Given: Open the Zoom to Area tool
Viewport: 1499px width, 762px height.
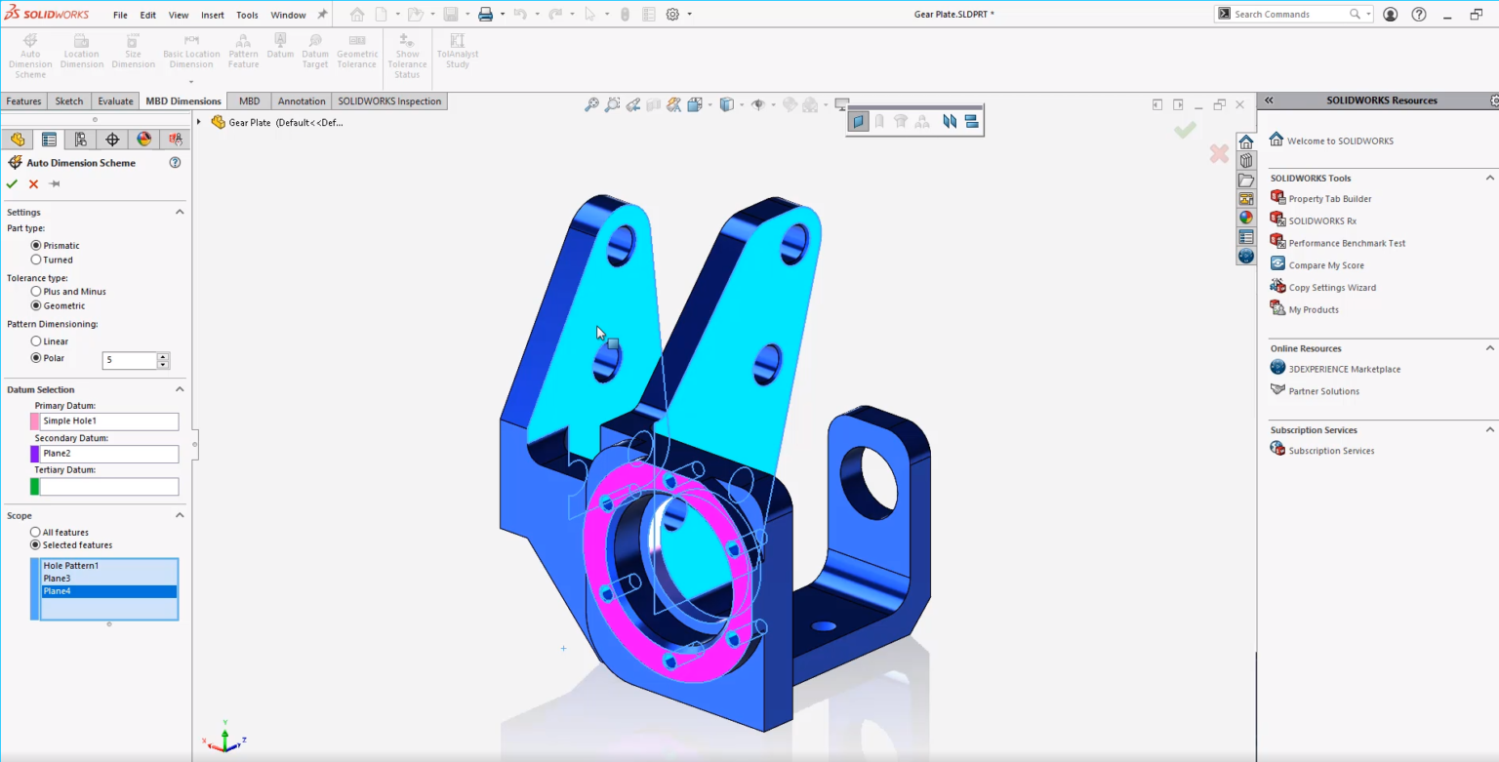Looking at the screenshot, I should click(612, 104).
